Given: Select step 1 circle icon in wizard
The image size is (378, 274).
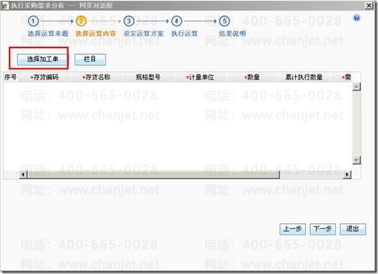Looking at the screenshot, I should click(33, 21).
